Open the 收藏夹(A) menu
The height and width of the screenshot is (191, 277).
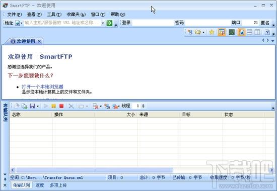coord(76,15)
